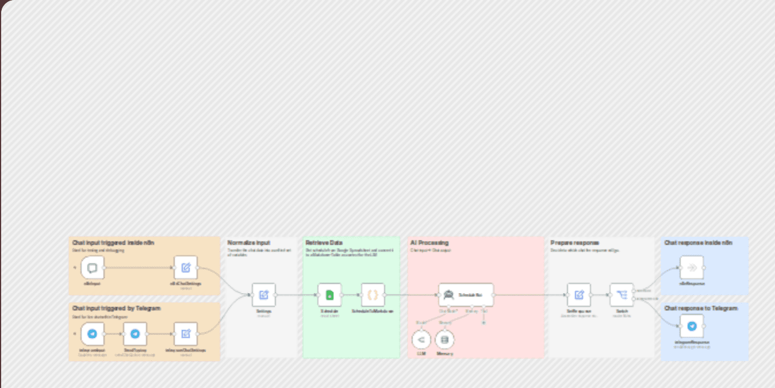Screen dimensions: 775x388
Task: Open the edit node after n8n chat input
Action: click(x=186, y=267)
